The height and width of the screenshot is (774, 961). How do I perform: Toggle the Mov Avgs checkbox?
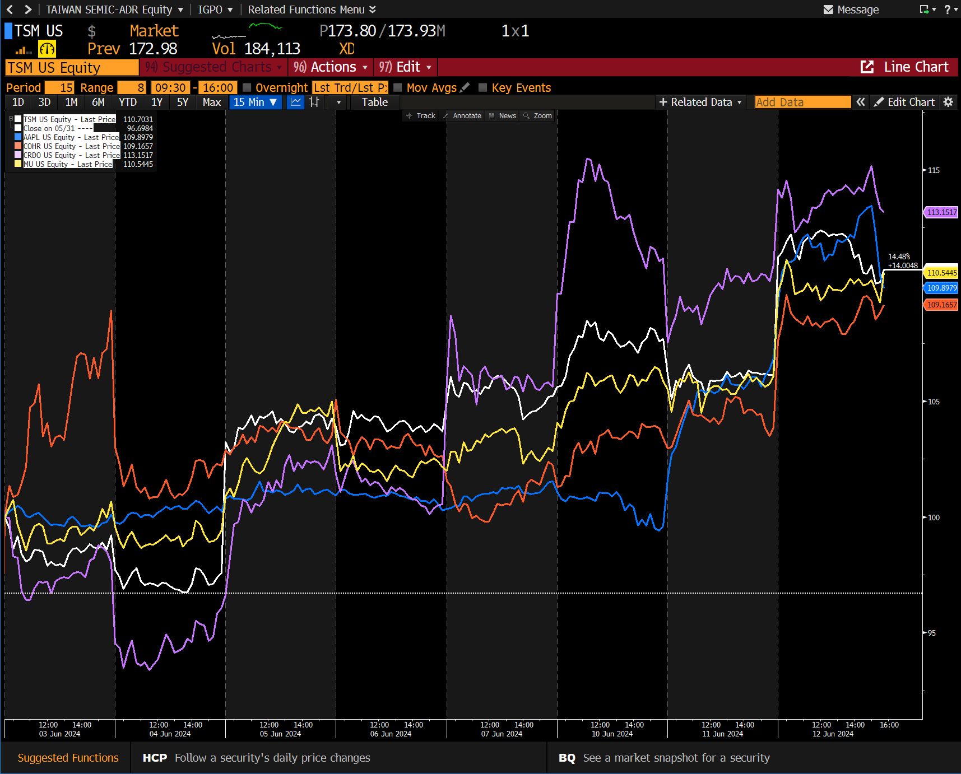(x=398, y=87)
